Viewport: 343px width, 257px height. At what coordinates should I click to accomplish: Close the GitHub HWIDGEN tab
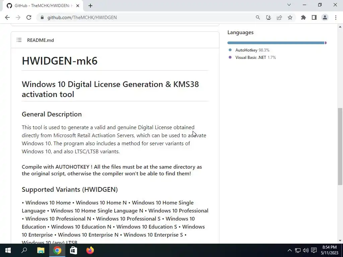(78, 6)
